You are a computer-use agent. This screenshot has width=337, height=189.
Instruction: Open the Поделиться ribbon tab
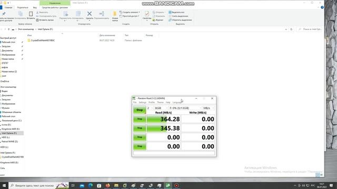23,7
